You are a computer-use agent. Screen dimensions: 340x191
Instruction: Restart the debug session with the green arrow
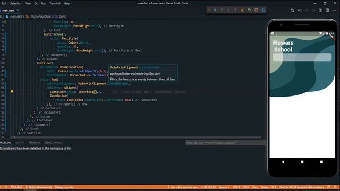click(x=249, y=10)
